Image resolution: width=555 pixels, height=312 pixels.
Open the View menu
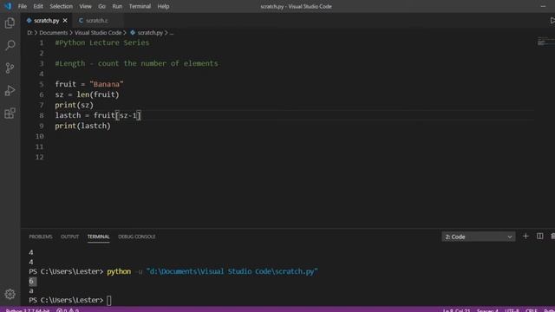[x=85, y=6]
